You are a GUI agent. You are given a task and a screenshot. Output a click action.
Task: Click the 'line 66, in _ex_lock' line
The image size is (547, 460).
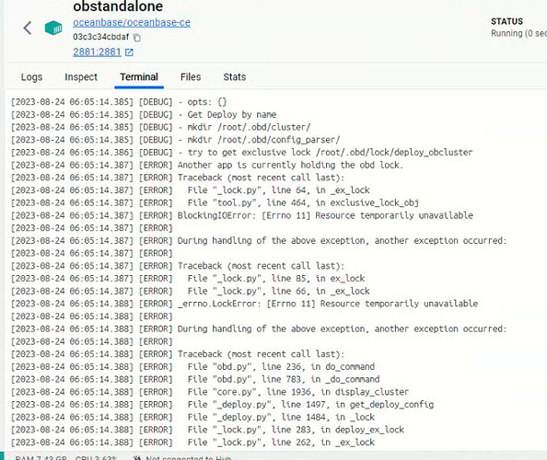pyautogui.click(x=190, y=291)
